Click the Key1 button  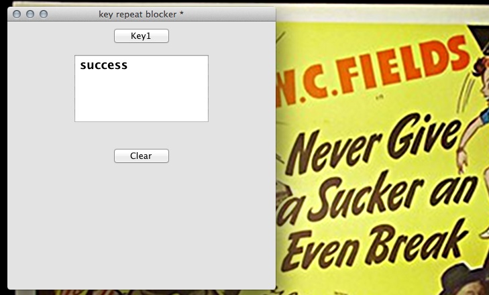142,36
